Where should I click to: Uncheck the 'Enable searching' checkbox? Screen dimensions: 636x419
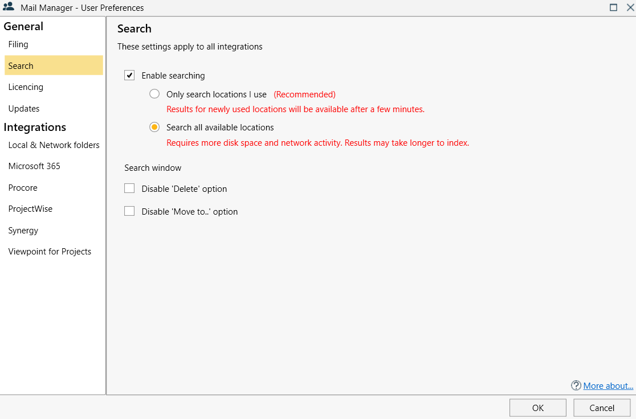tap(129, 75)
